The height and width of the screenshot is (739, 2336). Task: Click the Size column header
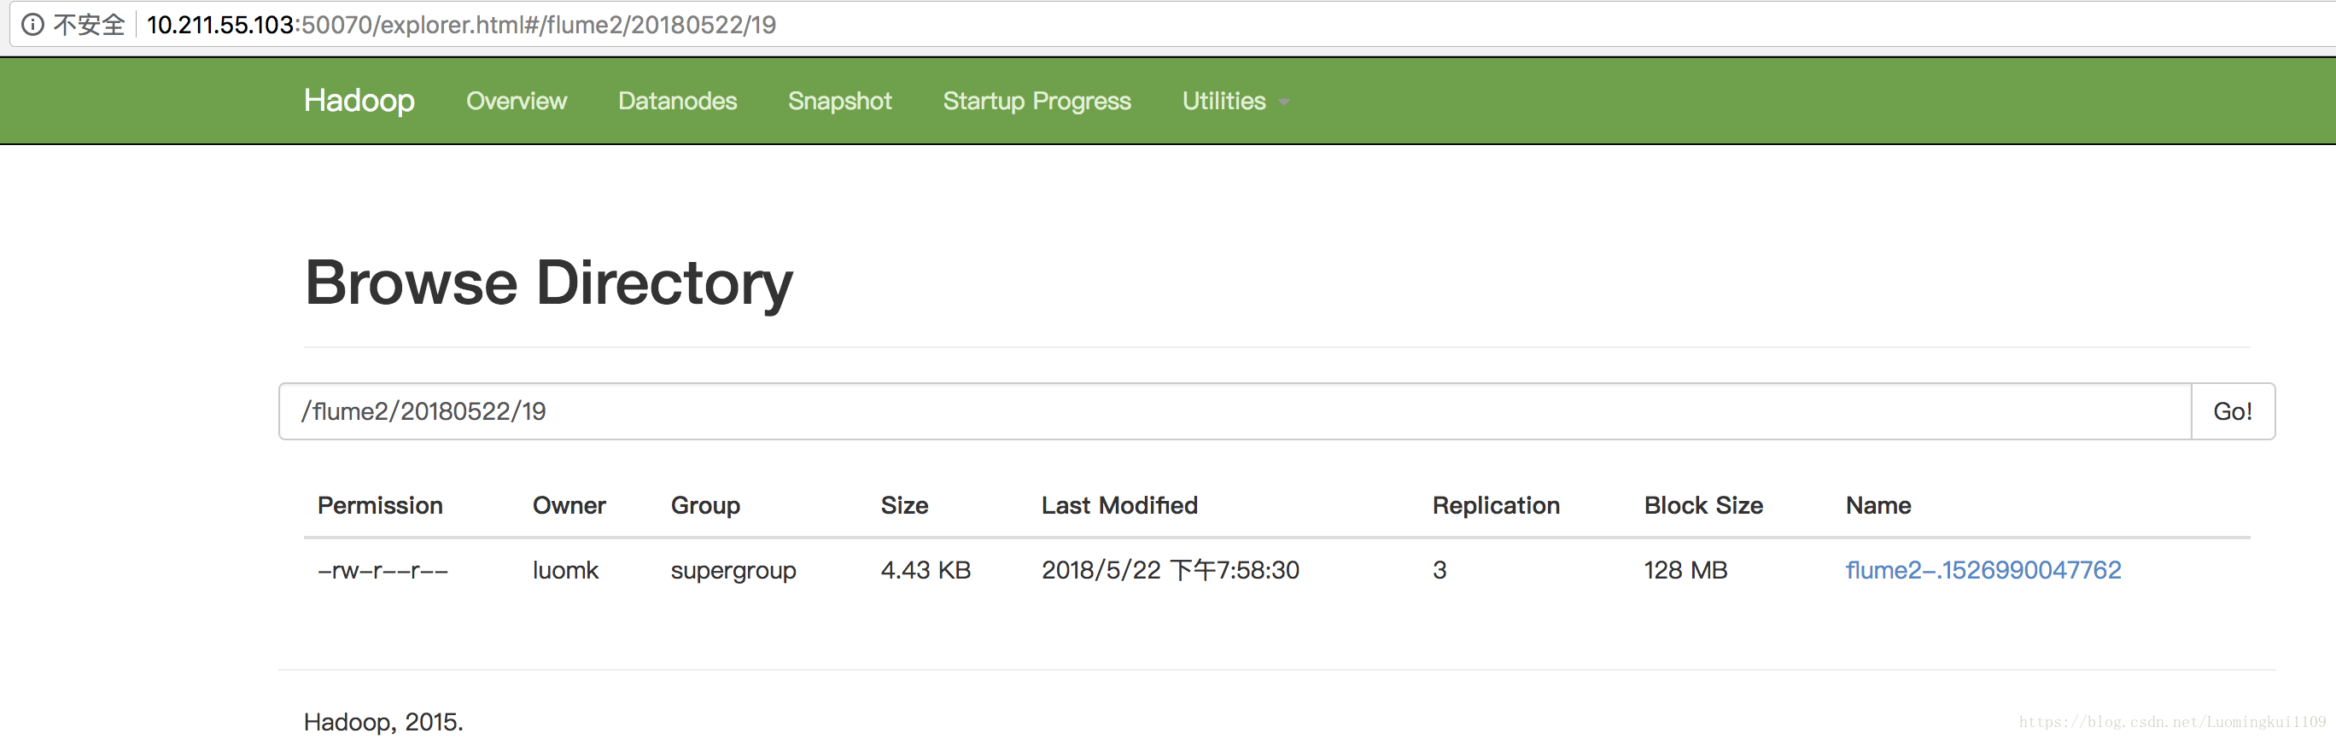(x=904, y=506)
